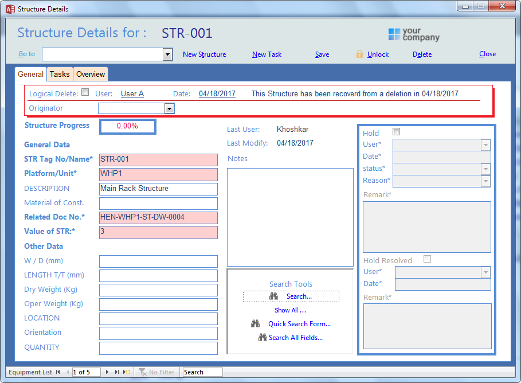521x383 pixels.
Task: Click the Access application icon in title bar
Action: pos(10,9)
